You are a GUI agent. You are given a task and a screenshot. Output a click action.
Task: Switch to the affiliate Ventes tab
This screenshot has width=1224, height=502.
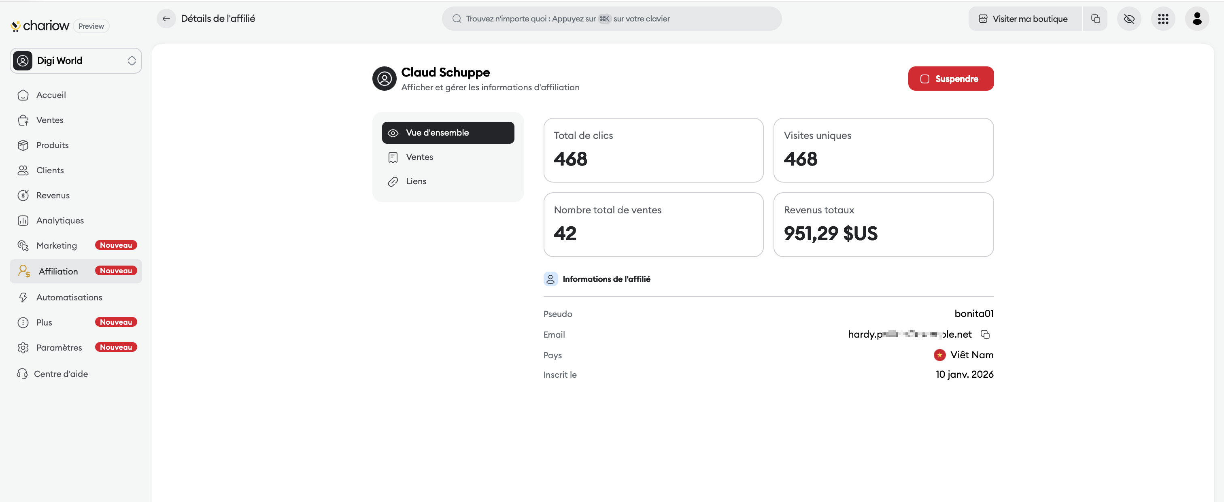click(x=419, y=157)
